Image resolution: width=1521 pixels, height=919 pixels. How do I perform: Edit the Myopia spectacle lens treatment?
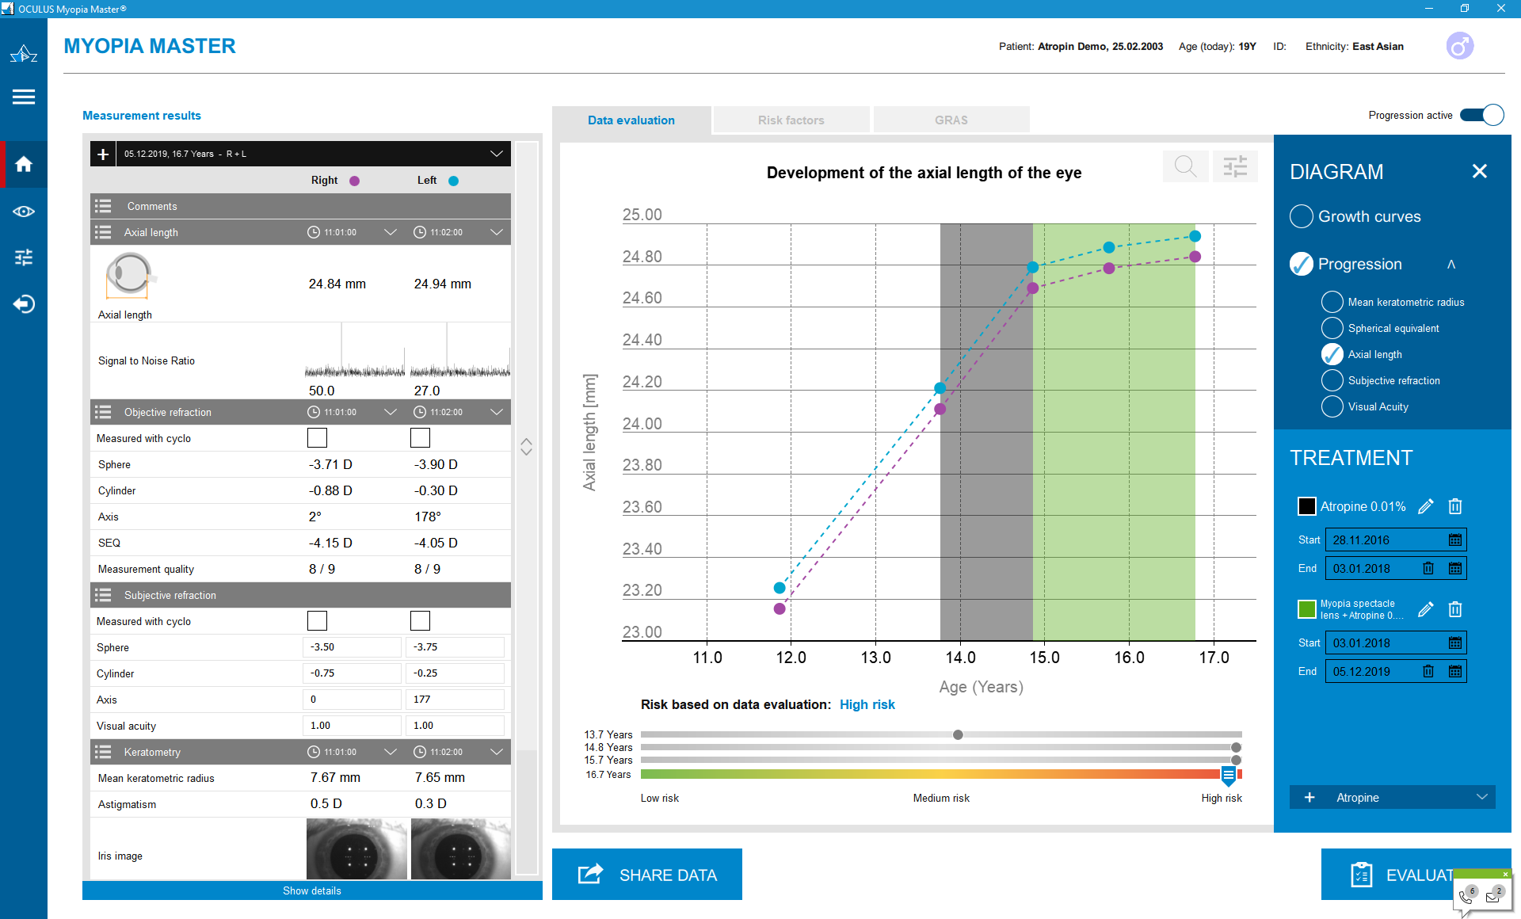[1425, 609]
